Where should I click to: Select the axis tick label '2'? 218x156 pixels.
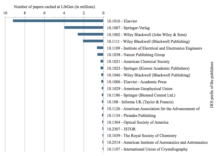(x=84, y=13)
